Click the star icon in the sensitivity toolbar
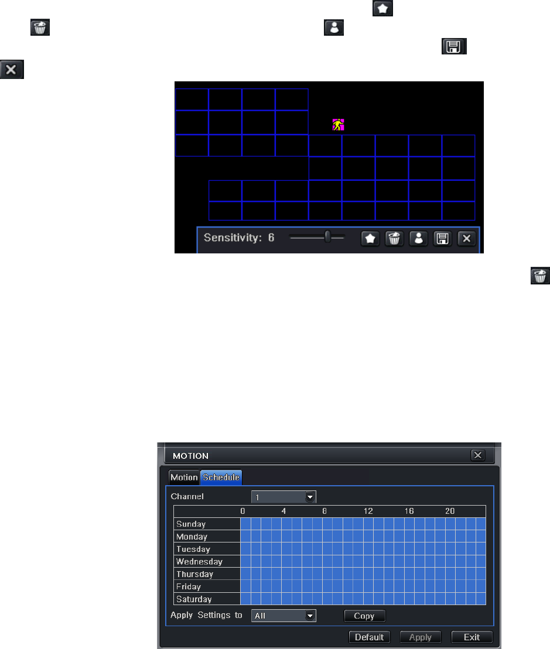 click(x=370, y=239)
